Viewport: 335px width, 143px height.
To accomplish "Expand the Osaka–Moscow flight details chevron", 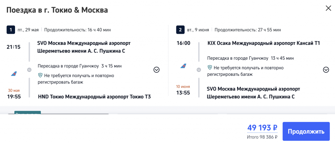I will (x=326, y=70).
